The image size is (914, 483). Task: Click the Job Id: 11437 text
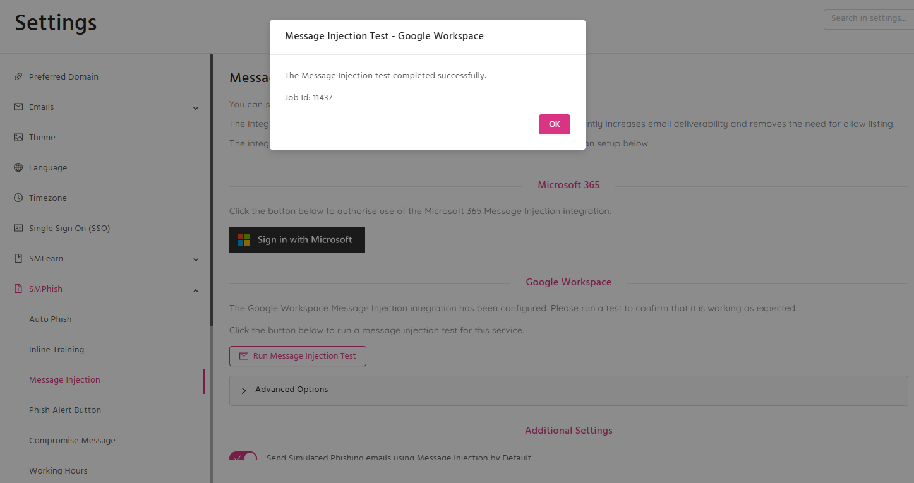click(x=309, y=98)
